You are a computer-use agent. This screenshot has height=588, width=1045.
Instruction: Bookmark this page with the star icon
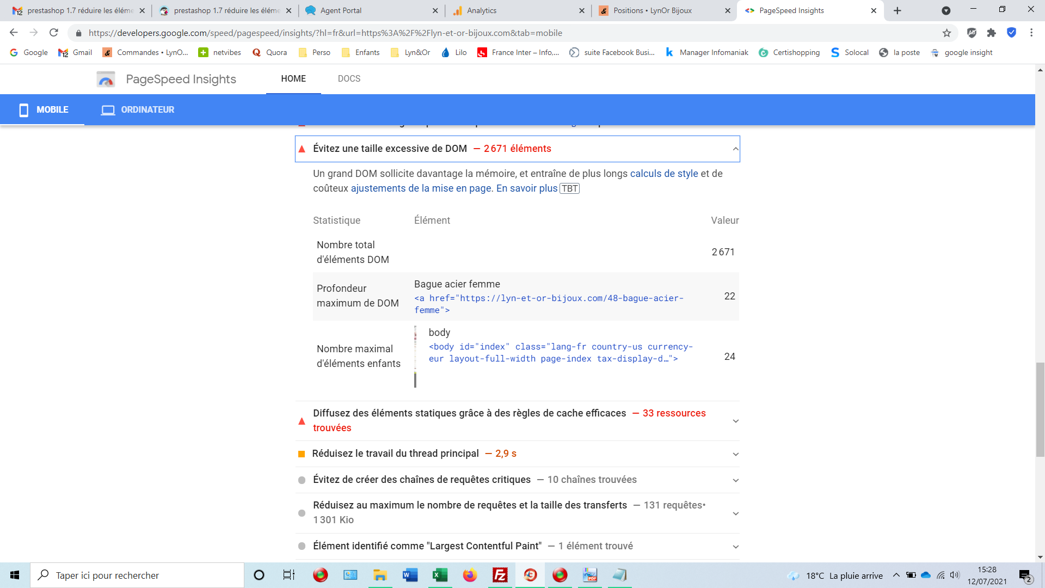pos(947,33)
